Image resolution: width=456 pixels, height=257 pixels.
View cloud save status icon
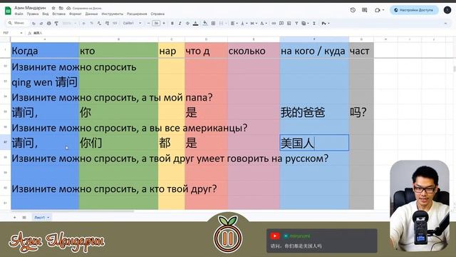[68, 8]
